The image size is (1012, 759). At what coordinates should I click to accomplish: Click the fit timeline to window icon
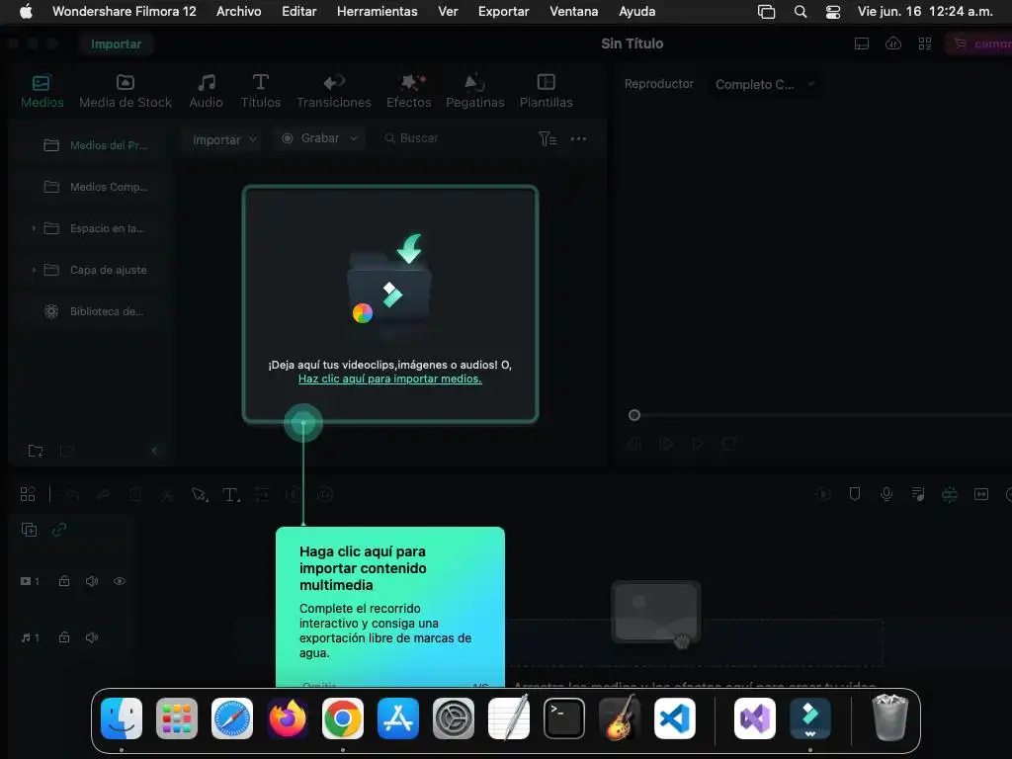(x=981, y=494)
